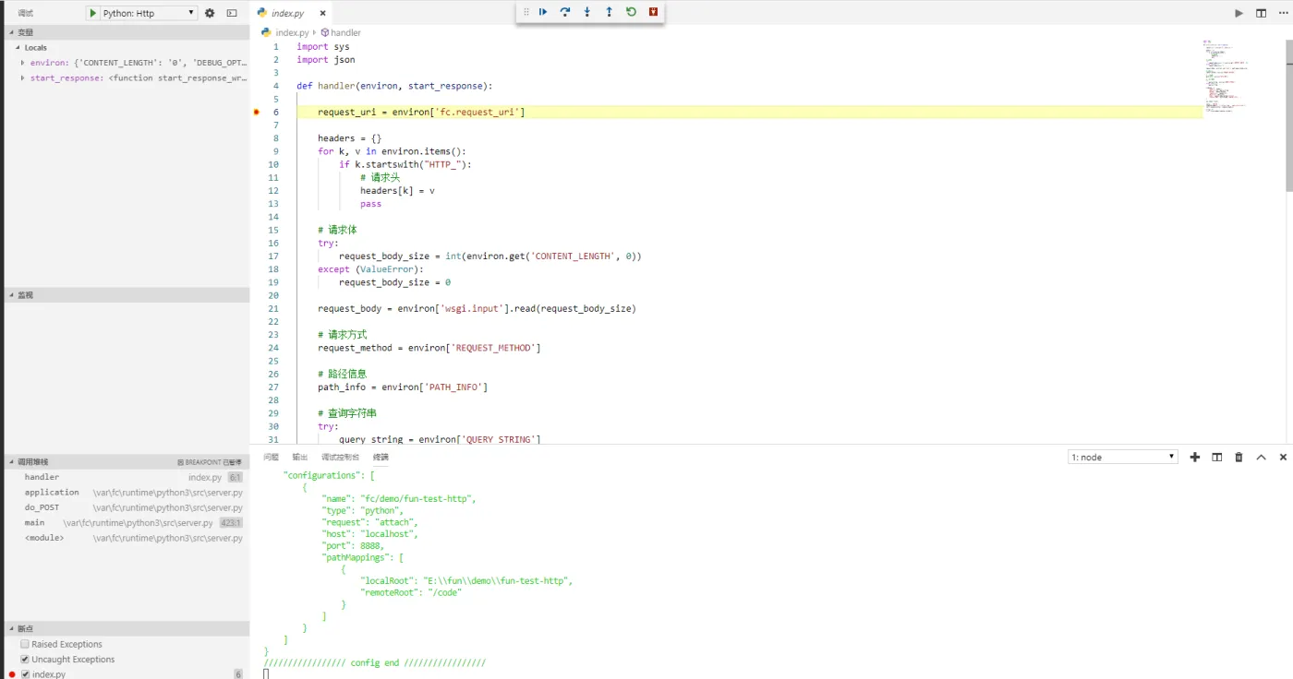Select the handler stack frame
The height and width of the screenshot is (679, 1293).
[x=127, y=477]
